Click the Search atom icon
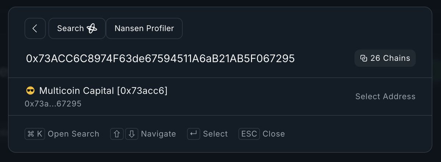Screen dimensions: 441x162 92,29
